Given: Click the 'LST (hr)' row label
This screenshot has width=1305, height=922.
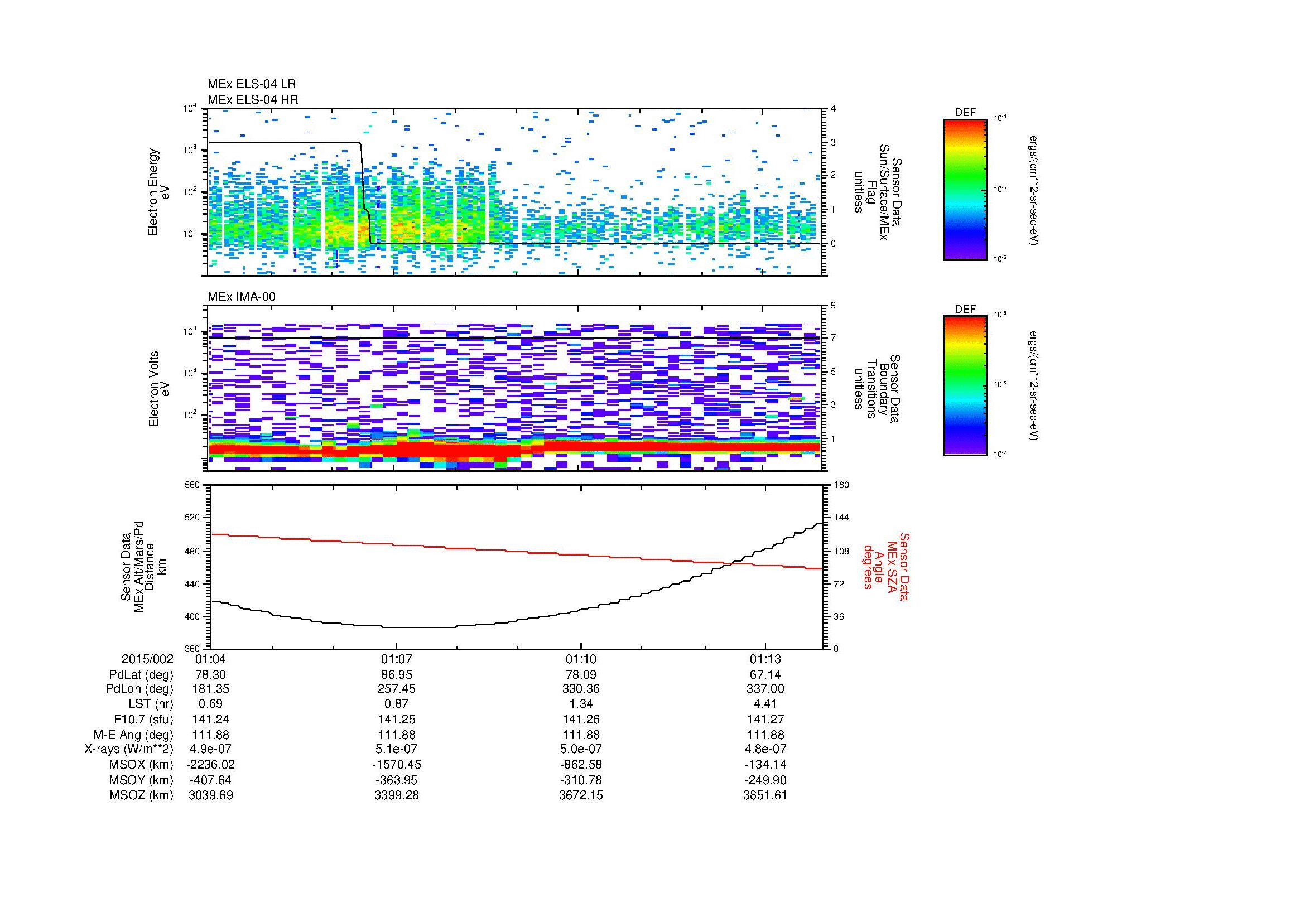Looking at the screenshot, I should tap(151, 704).
